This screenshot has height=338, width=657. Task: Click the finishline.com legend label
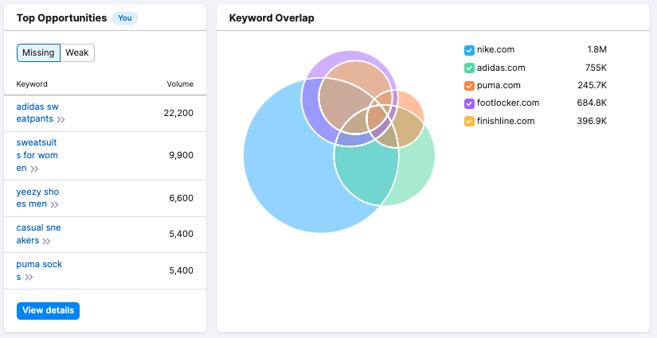506,122
